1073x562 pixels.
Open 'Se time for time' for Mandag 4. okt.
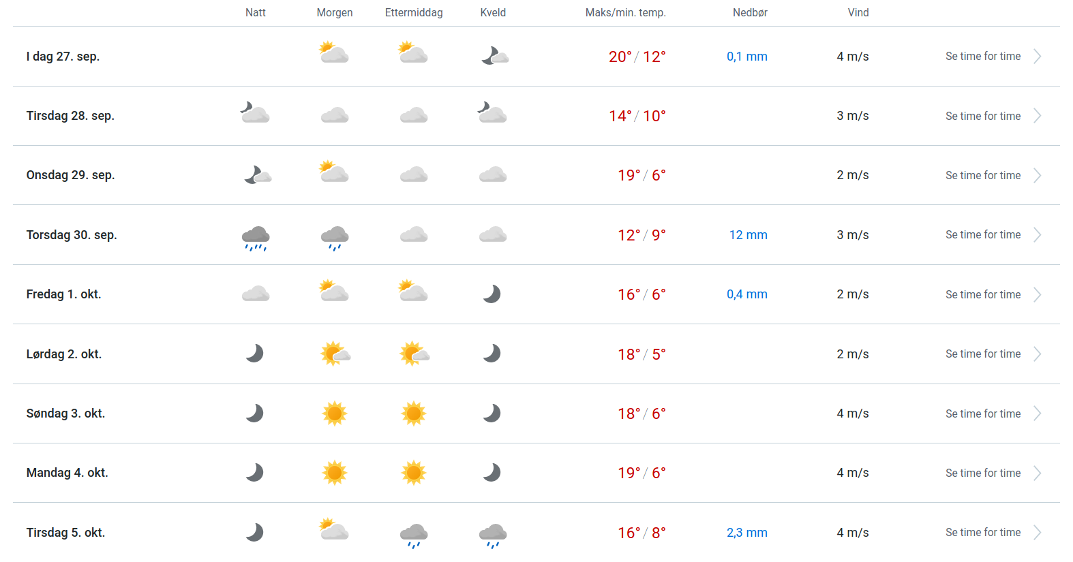(x=983, y=473)
